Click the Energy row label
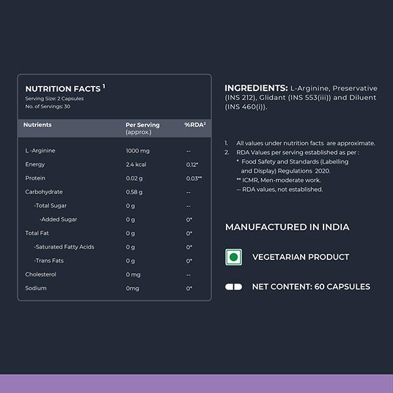393x393 pixels. (x=35, y=164)
